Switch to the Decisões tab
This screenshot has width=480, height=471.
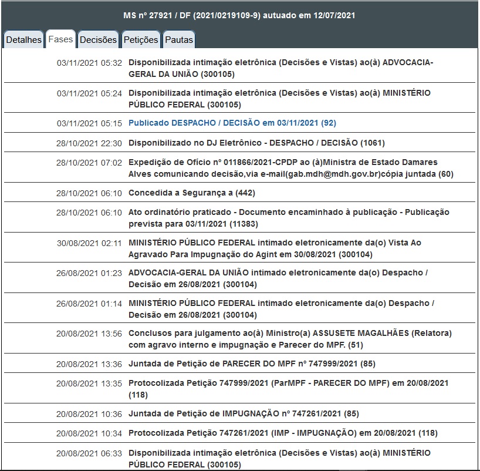98,40
